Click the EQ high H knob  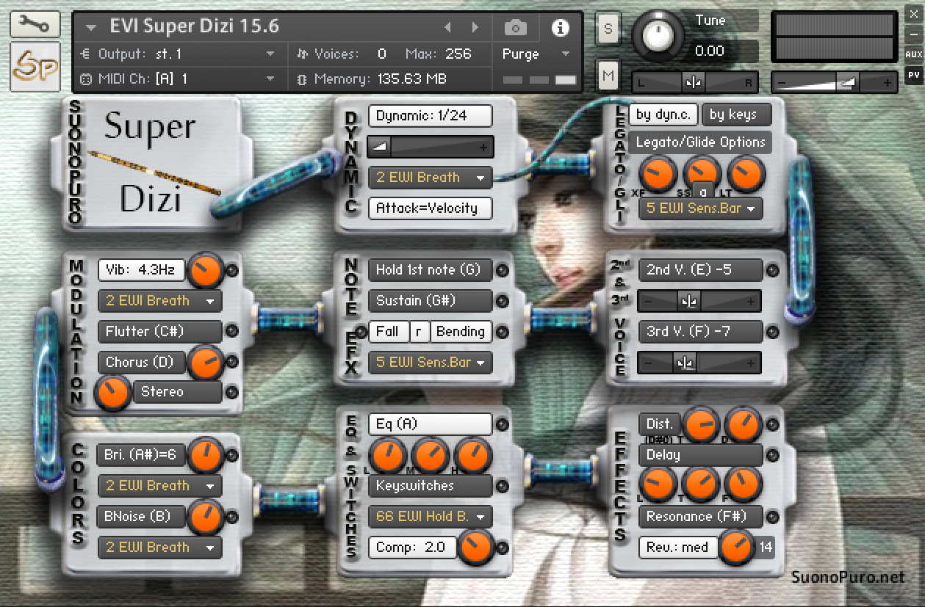474,455
